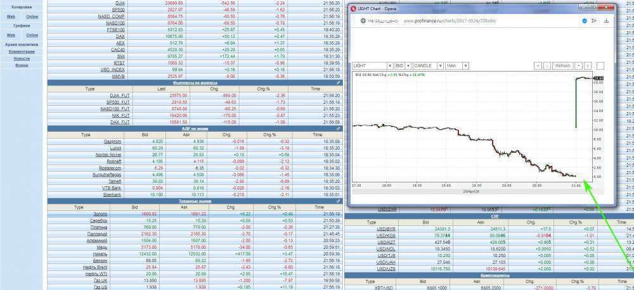Open the Серебро commodity link
The width and height of the screenshot is (634, 290).
99,220
